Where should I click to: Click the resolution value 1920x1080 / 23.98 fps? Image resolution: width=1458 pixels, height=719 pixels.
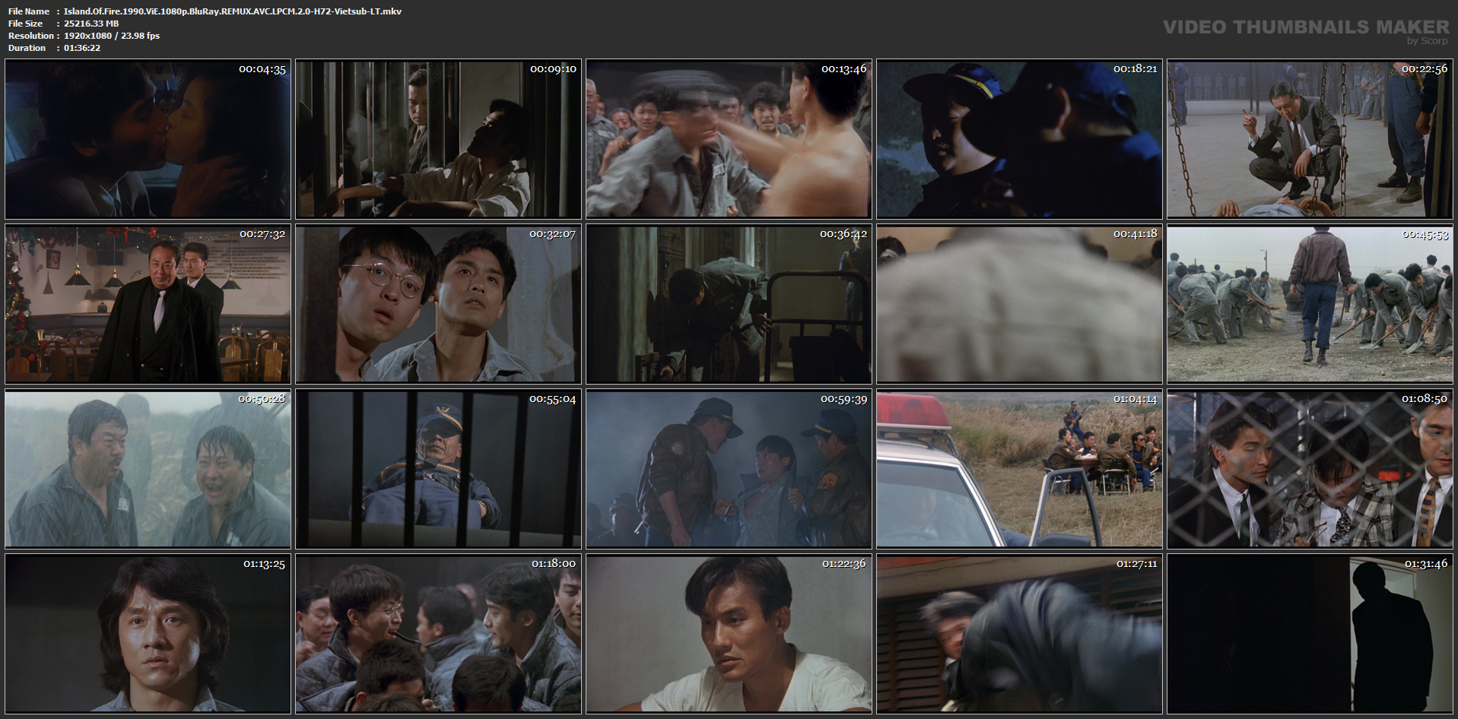pyautogui.click(x=112, y=36)
